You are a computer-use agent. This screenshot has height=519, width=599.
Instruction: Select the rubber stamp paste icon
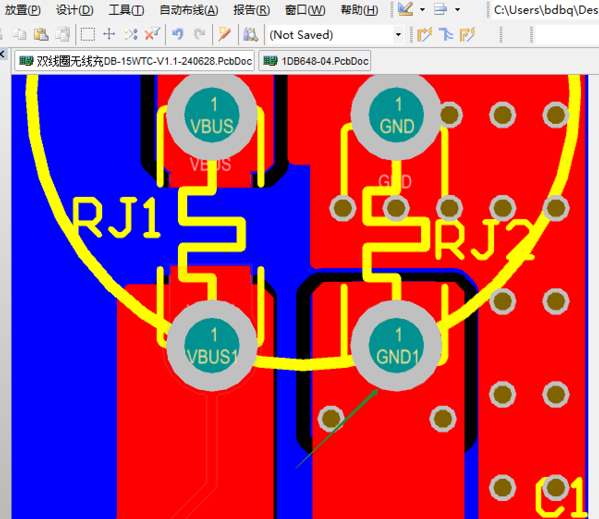[62, 34]
